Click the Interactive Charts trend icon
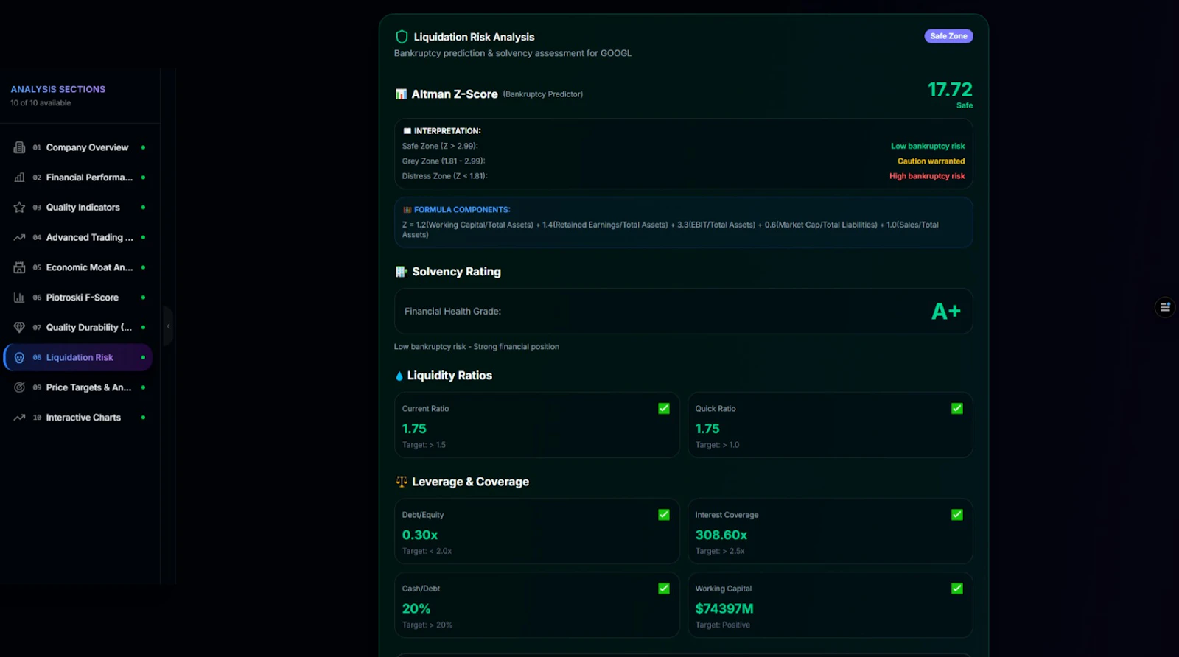The image size is (1179, 657). [19, 418]
